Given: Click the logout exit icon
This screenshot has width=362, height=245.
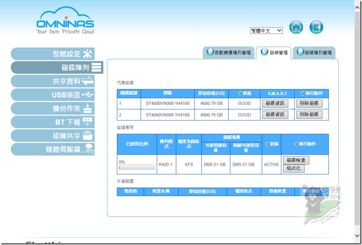Looking at the screenshot, I should (x=316, y=27).
